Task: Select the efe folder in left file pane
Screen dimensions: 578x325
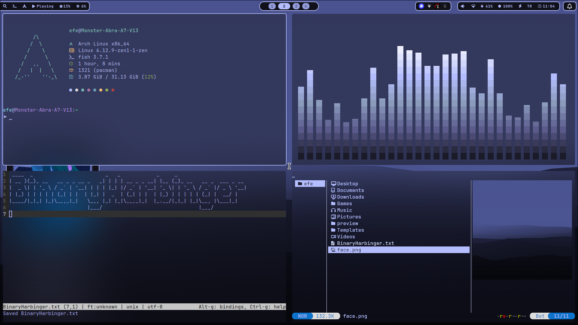Action: (310, 184)
